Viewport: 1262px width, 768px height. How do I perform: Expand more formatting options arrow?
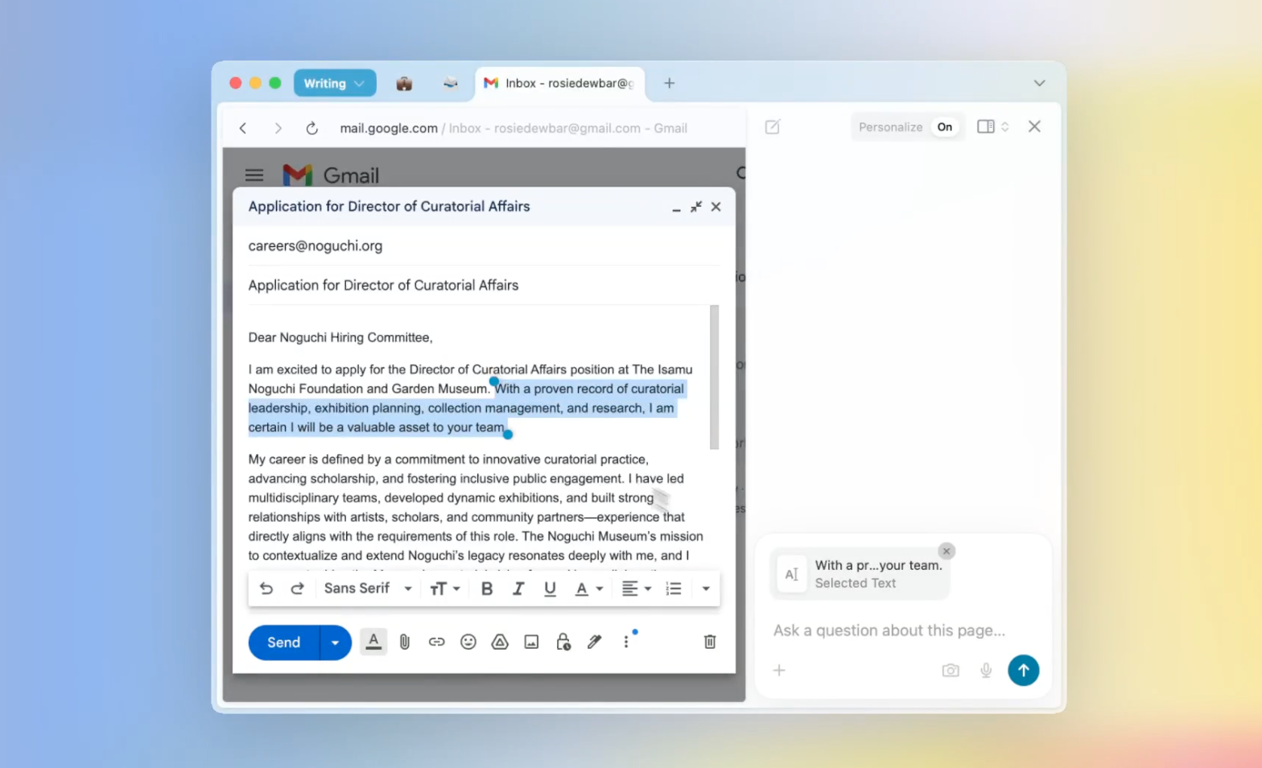706,588
